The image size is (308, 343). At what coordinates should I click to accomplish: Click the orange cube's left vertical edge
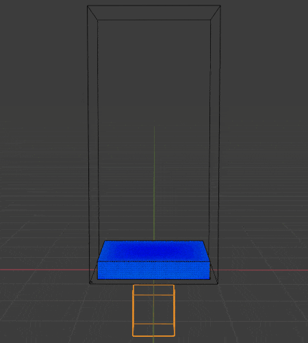(x=133, y=311)
